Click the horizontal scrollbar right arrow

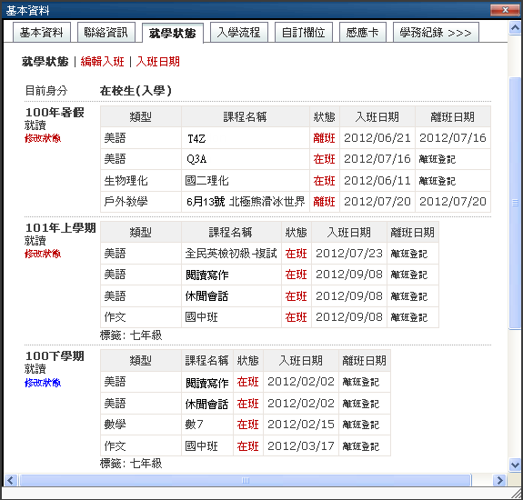499,480
